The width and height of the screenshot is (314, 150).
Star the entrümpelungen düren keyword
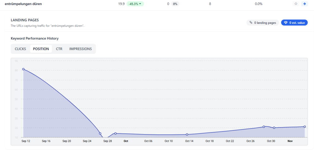click(x=296, y=4)
